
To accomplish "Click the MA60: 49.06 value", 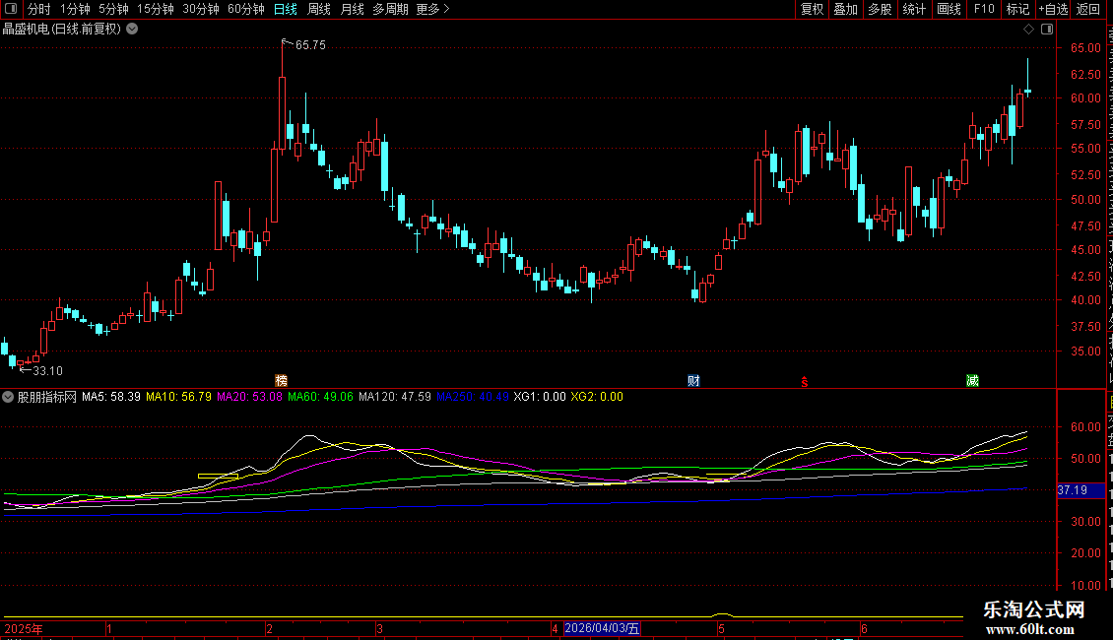I will tap(320, 397).
